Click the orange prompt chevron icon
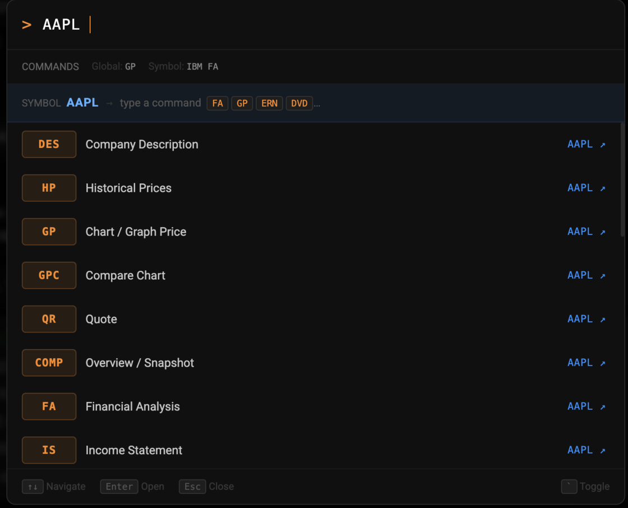628x508 pixels. pos(27,25)
